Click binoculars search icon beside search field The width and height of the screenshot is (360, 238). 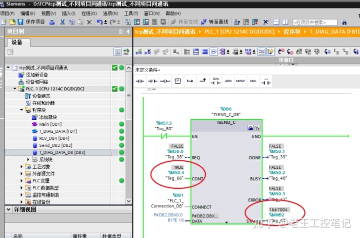coord(343,22)
